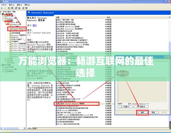Collapse the 管理模板 tree node
Screen dimensions: 171x133
pos(3,20)
